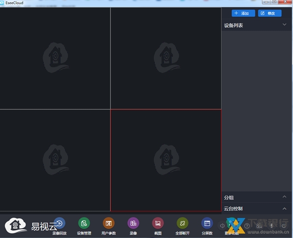Click the 添加 add device button
Viewport: 293px width, 238px height.
(243, 13)
